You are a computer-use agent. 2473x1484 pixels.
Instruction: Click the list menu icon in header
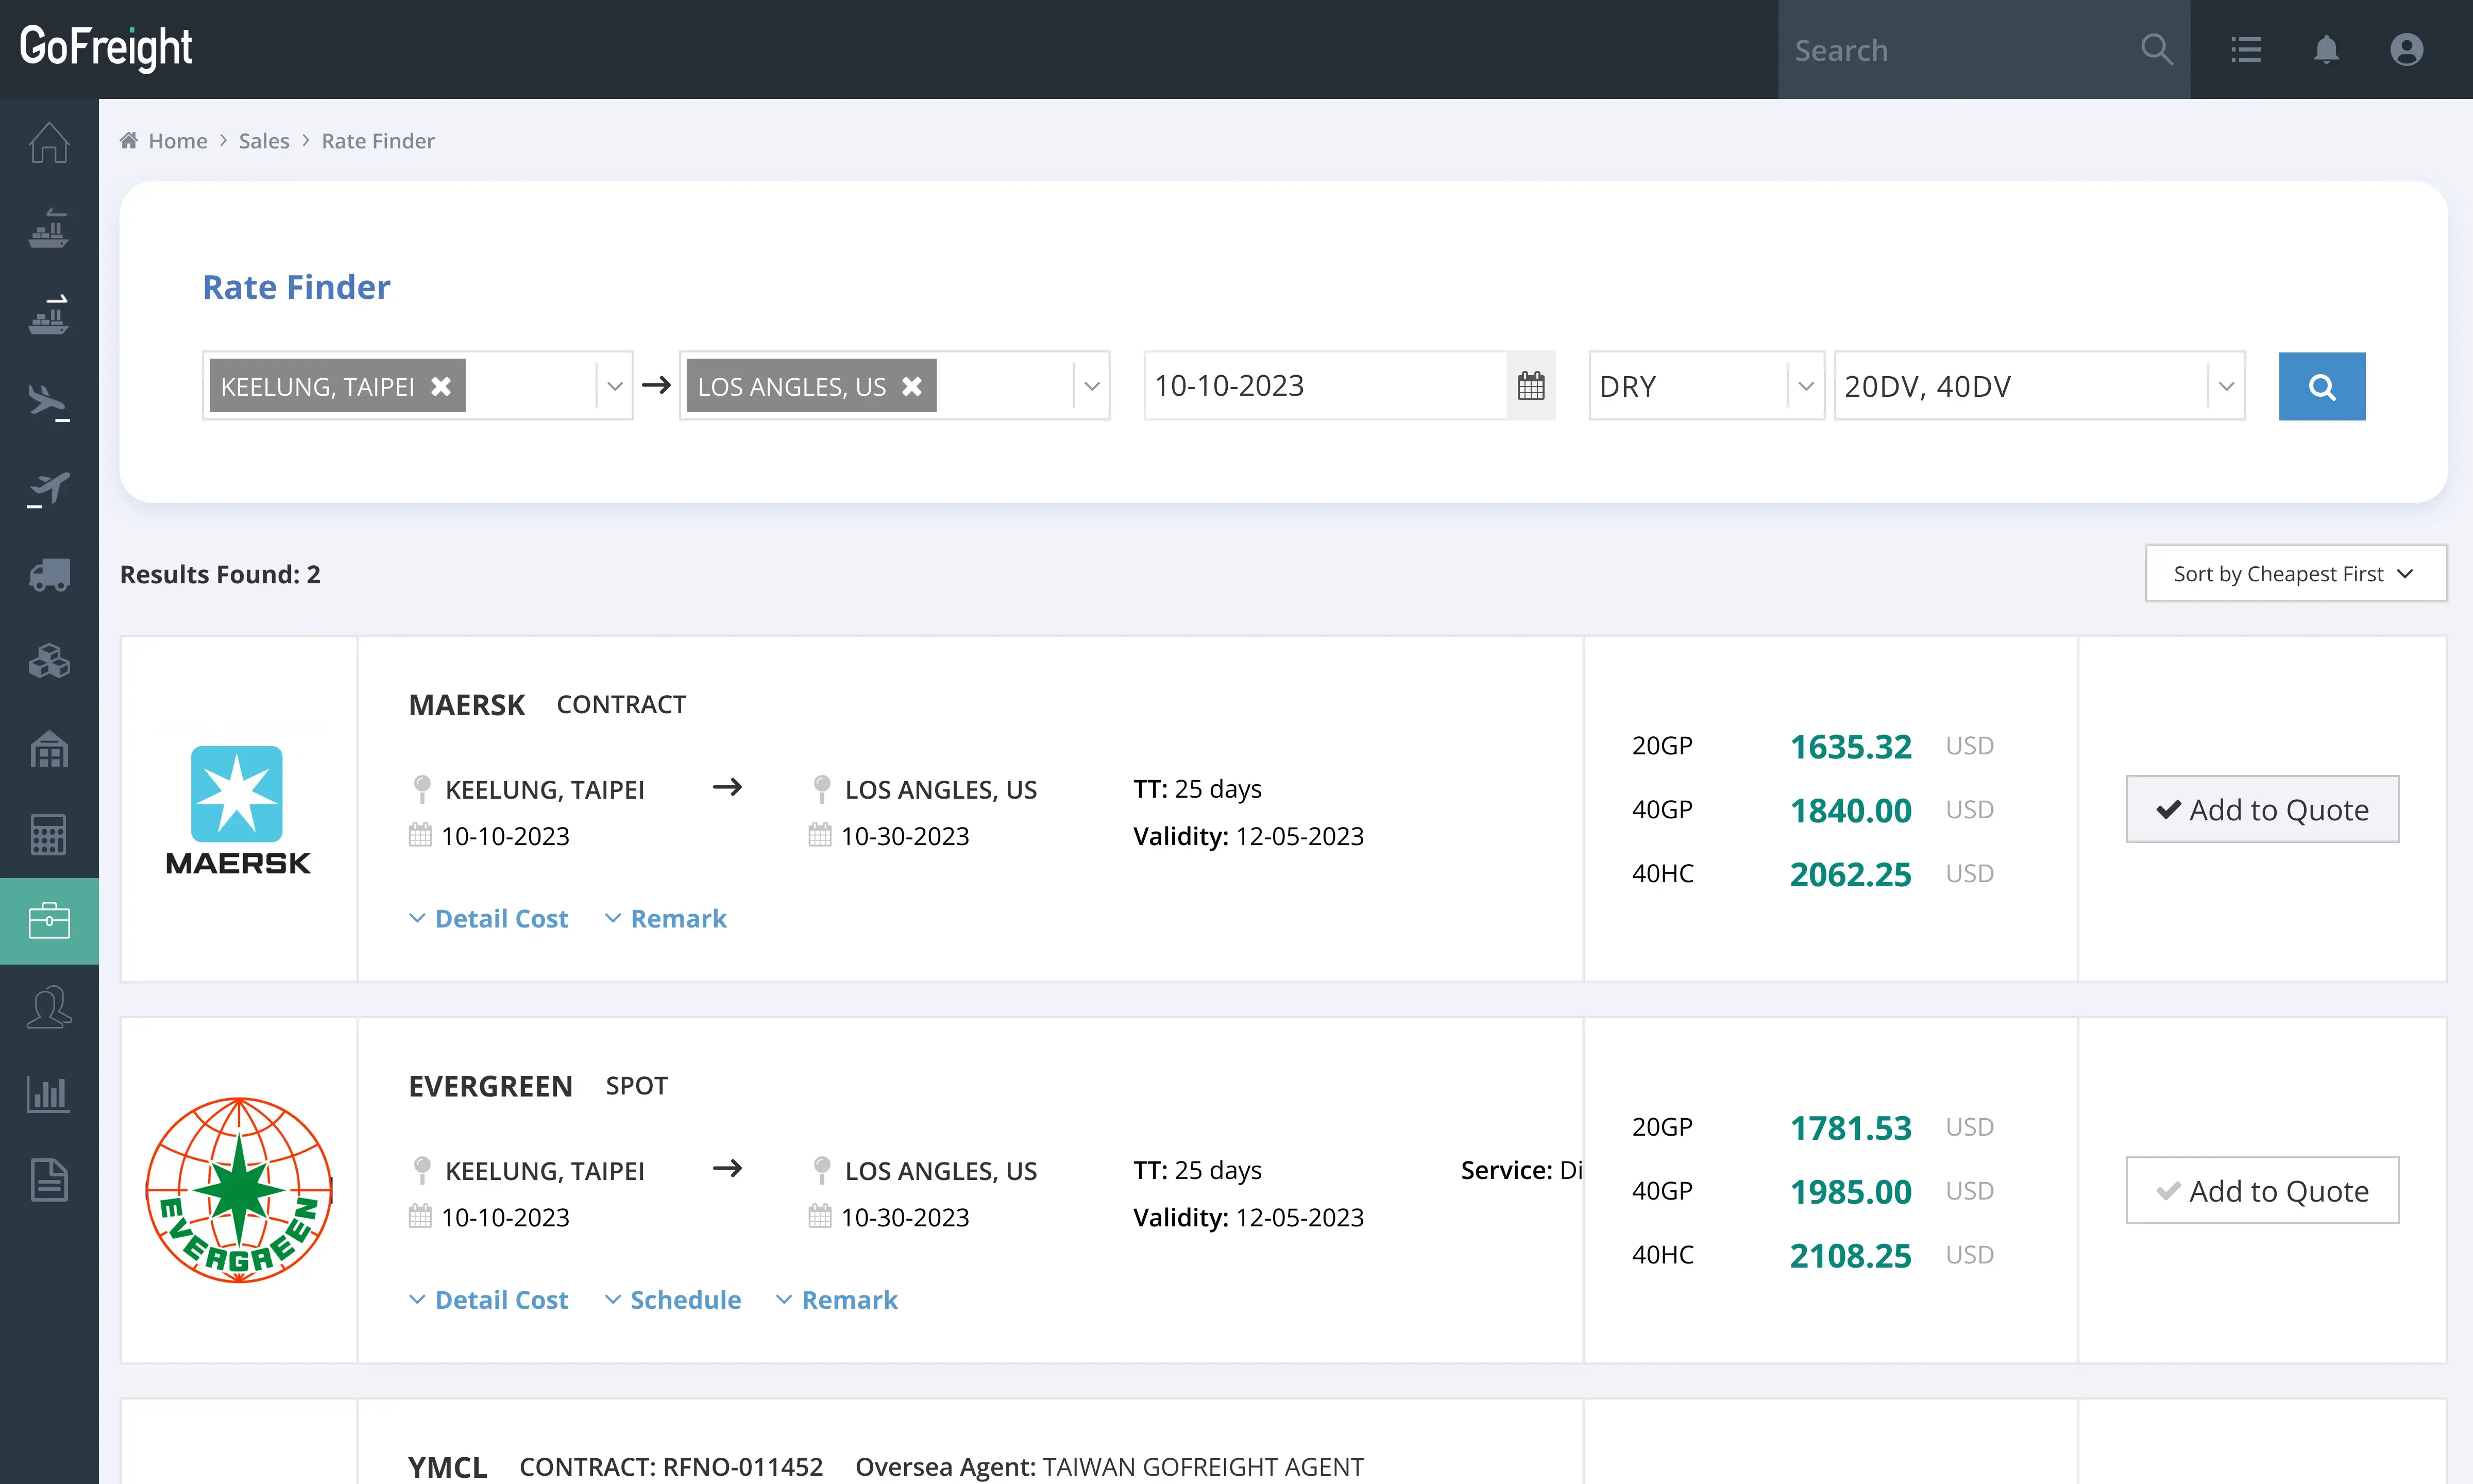(x=2246, y=49)
